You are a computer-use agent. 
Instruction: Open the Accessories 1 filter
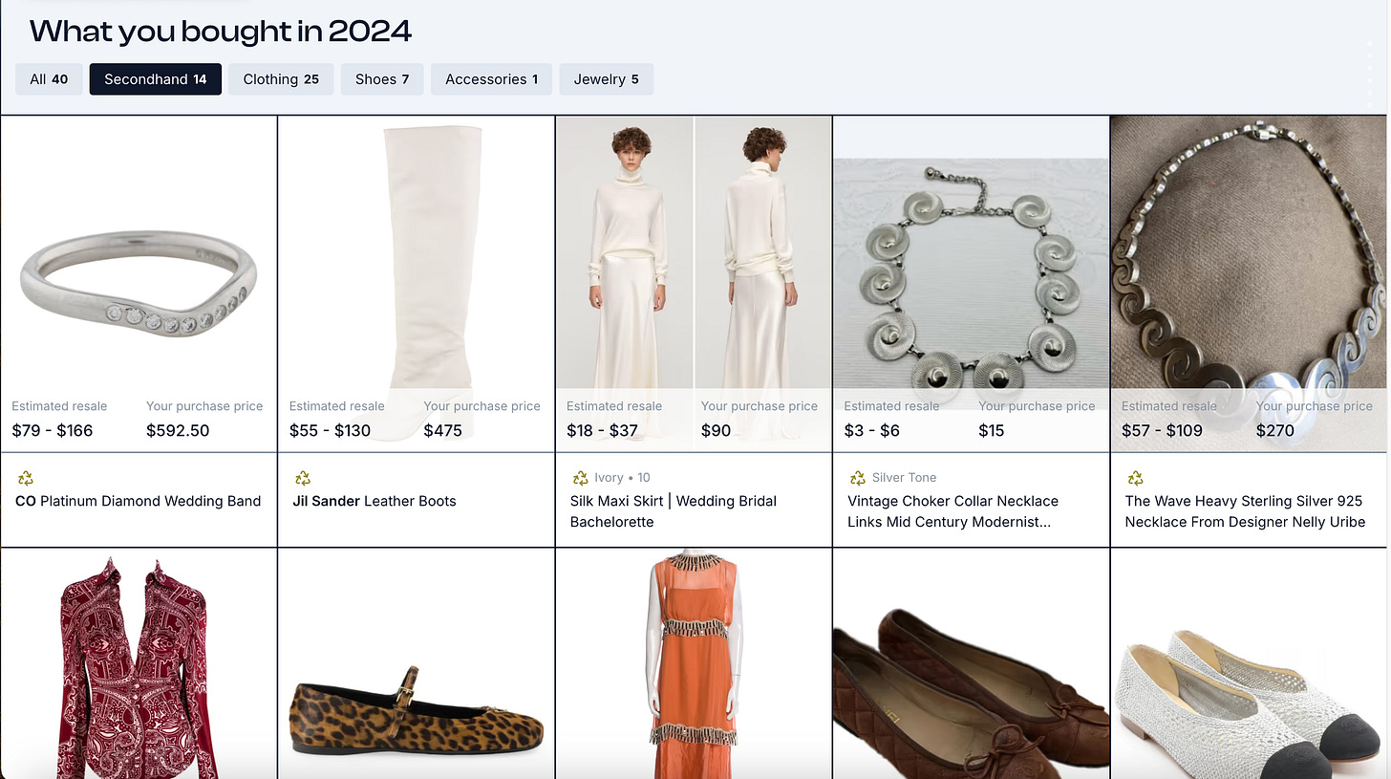tap(492, 79)
